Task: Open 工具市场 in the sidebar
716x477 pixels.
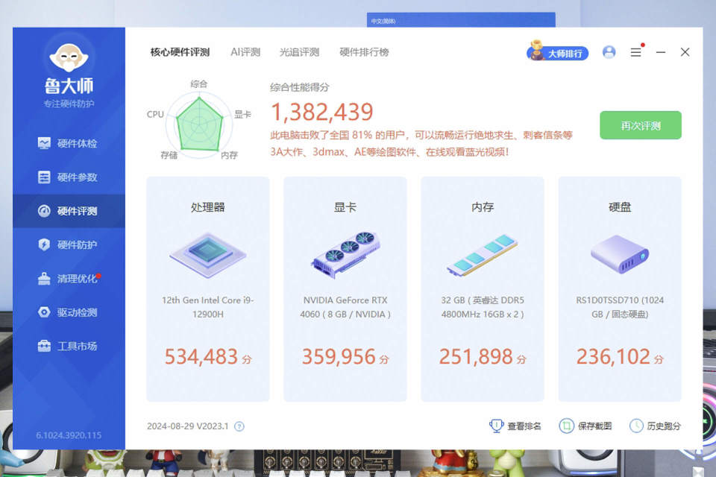Action: click(x=69, y=346)
